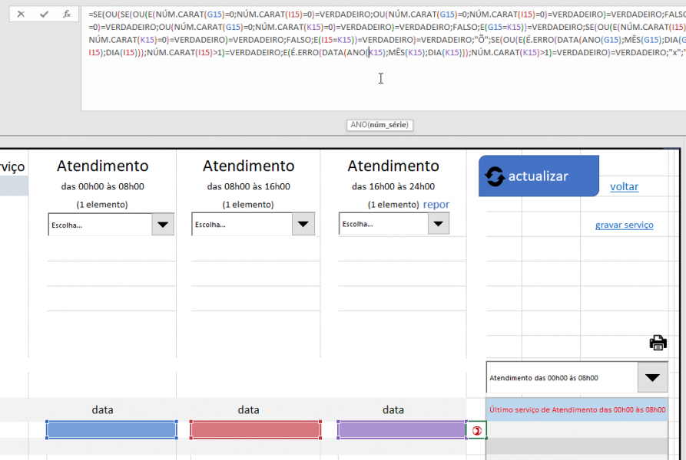Open Escolha dropdown for 16h00 às 24h00

[438, 224]
